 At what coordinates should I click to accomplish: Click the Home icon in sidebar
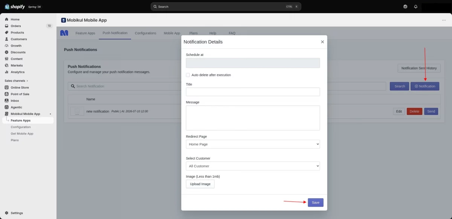click(x=7, y=19)
